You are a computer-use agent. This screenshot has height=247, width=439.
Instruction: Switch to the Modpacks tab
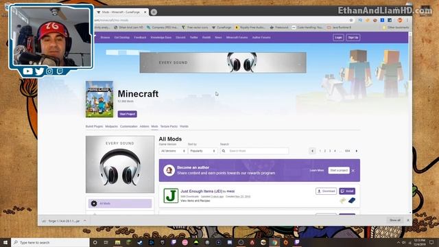[x=111, y=126]
